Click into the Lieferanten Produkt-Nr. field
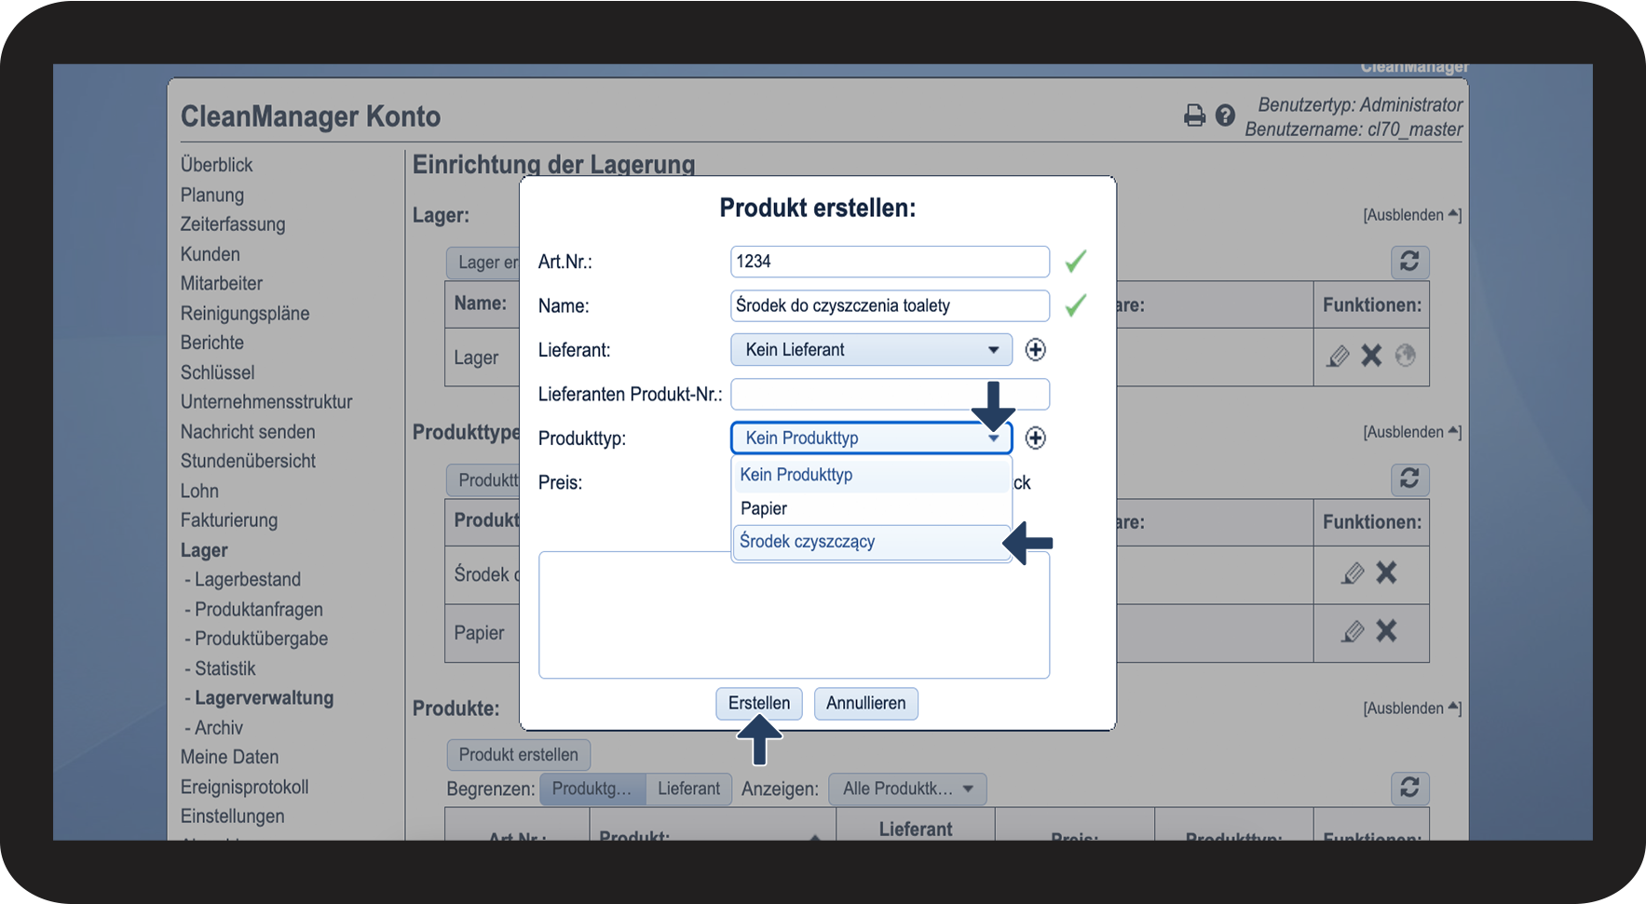 (890, 395)
